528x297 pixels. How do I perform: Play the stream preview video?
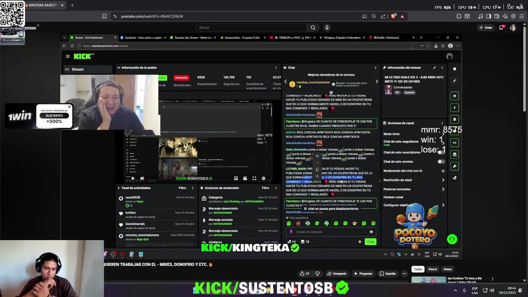(x=133, y=179)
